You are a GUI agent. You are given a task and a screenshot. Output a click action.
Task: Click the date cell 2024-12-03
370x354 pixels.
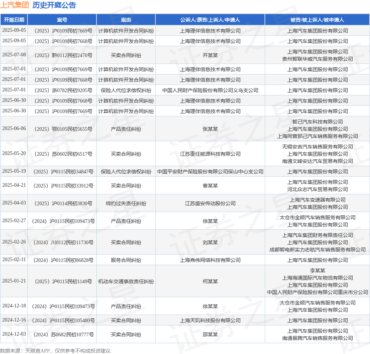pyautogui.click(x=14, y=334)
